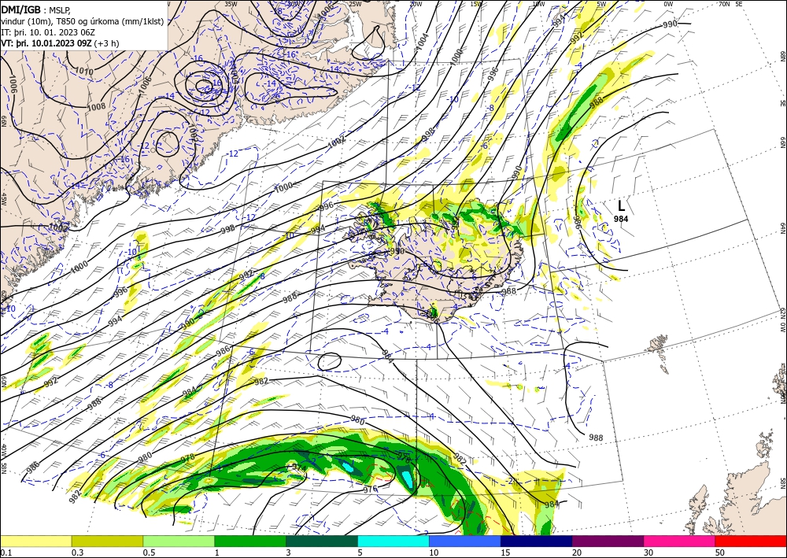
Task: Click the '1010' isobar label over Greenland
Action: click(84, 72)
